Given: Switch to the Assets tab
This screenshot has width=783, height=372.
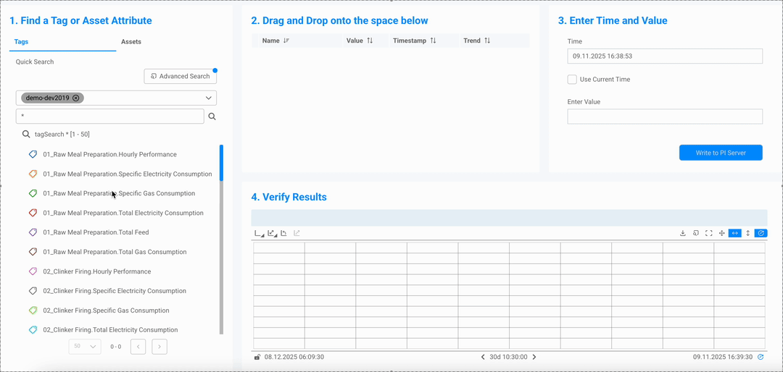Looking at the screenshot, I should pyautogui.click(x=131, y=42).
